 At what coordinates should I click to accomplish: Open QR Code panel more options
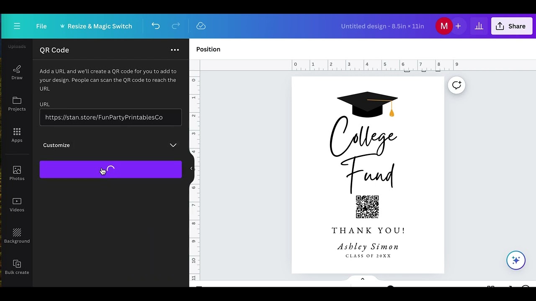(175, 50)
